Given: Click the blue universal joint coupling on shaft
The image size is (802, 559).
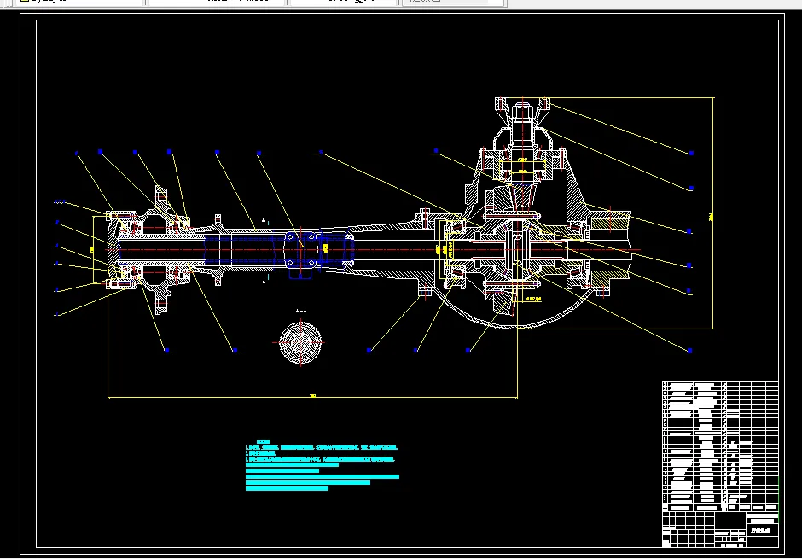Looking at the screenshot, I should (300, 249).
